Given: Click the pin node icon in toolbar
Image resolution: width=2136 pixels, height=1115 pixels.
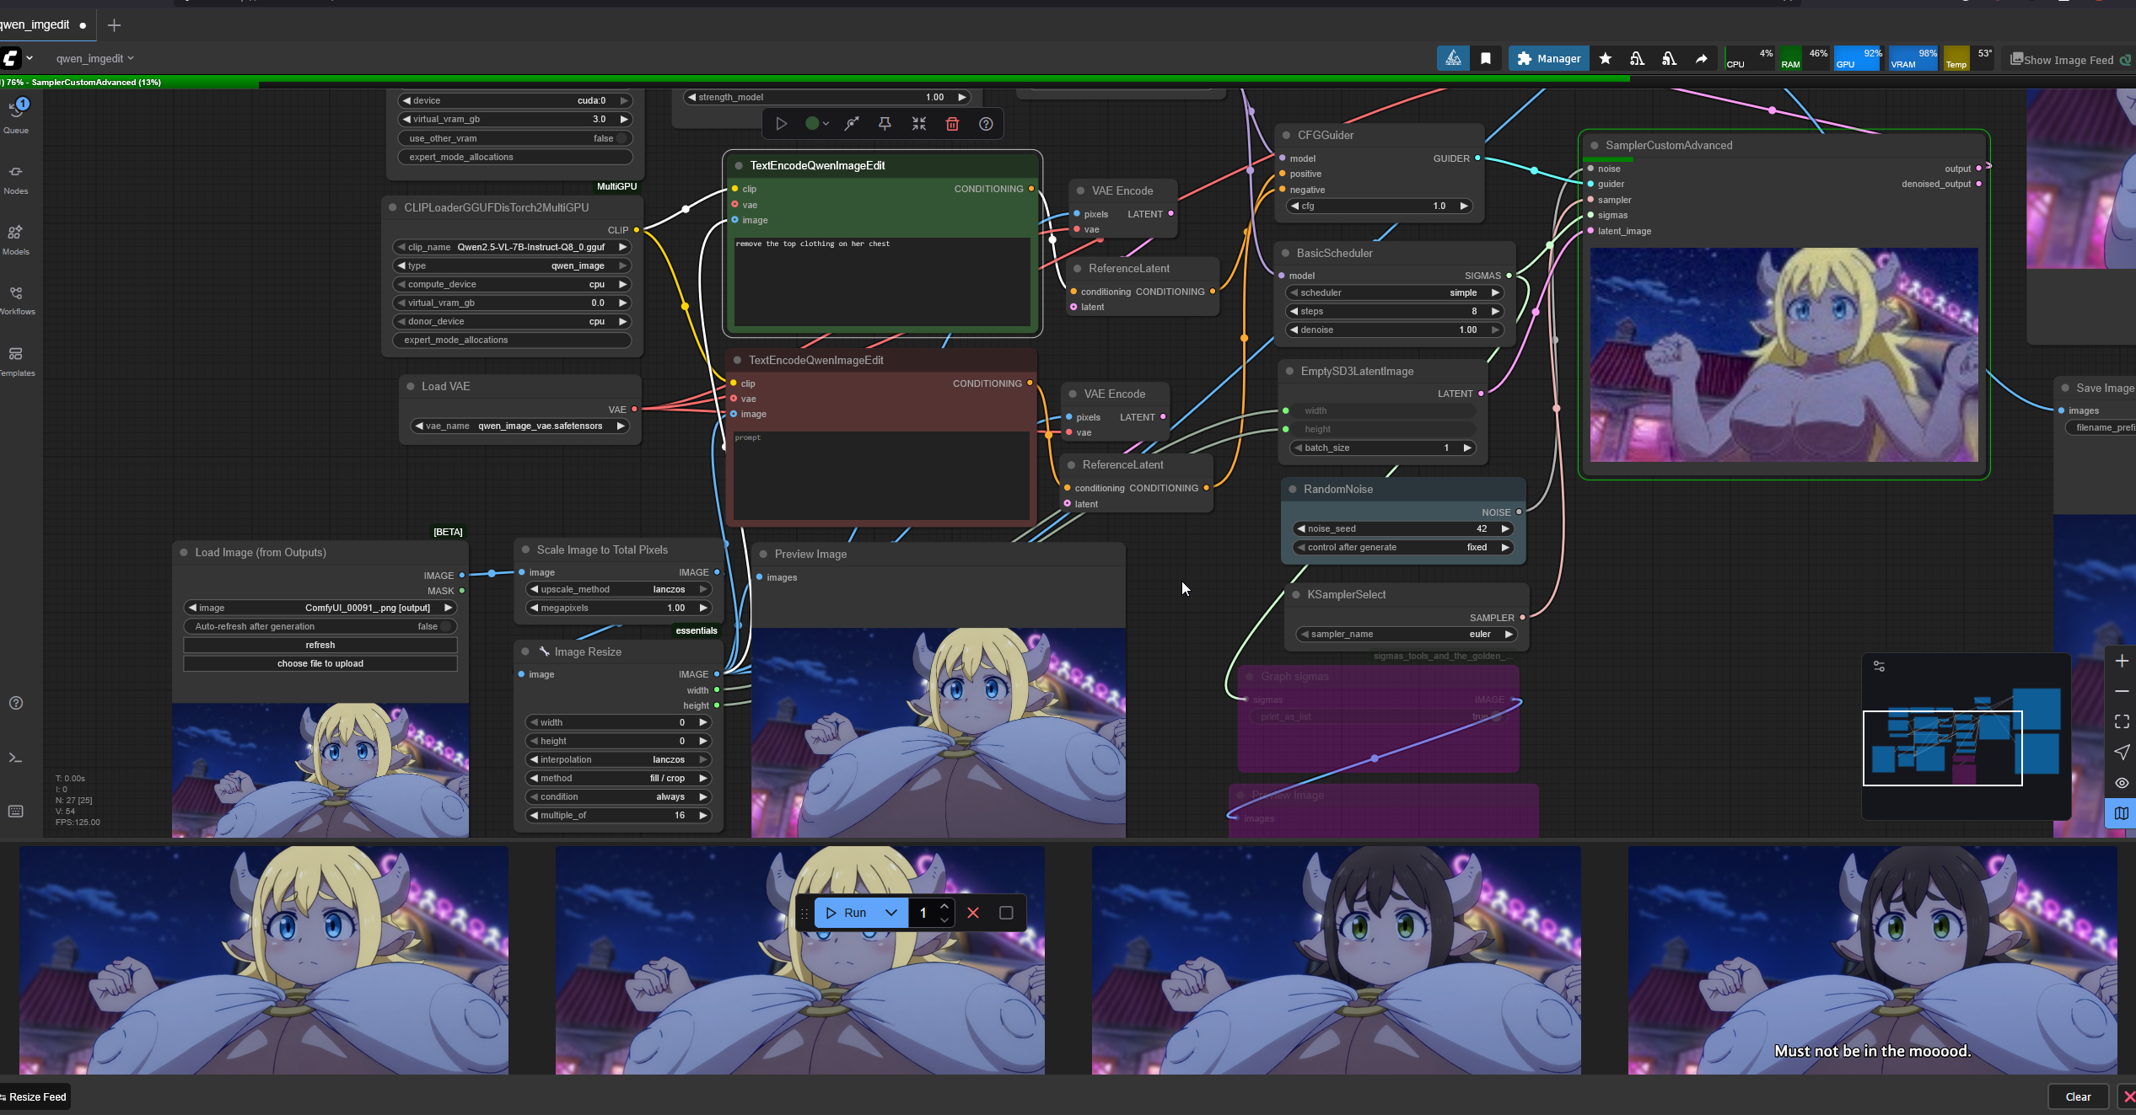Looking at the screenshot, I should tap(885, 124).
